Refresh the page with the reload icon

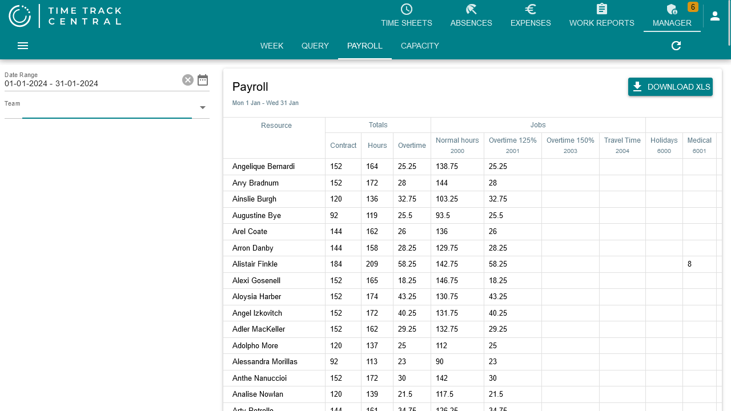pyautogui.click(x=676, y=46)
